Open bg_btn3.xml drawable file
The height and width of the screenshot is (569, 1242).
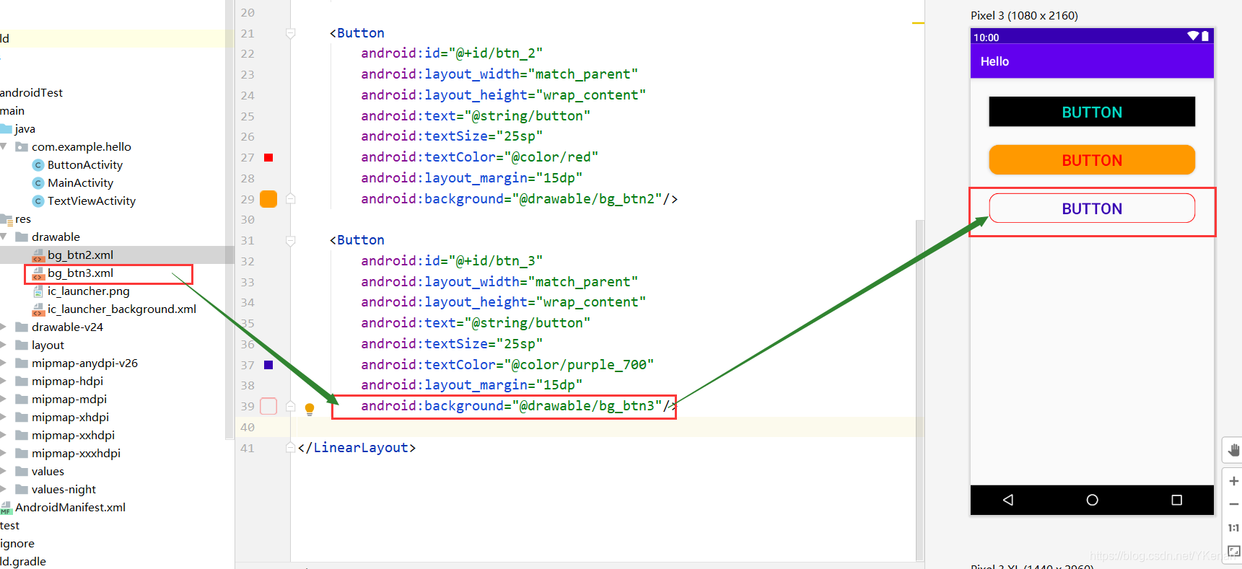click(x=80, y=273)
